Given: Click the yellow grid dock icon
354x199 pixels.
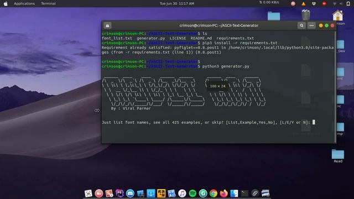Looking at the screenshot, I should pyautogui.click(x=161, y=193).
